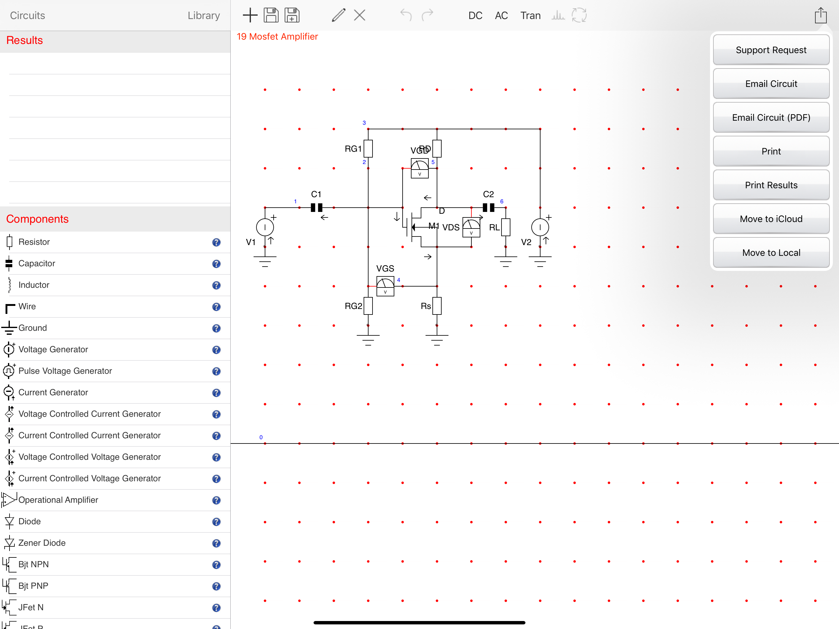Select Voltage Controlled Current Generator
Screen dimensions: 839x629
click(115, 414)
